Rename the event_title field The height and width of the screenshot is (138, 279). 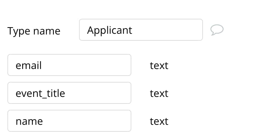(x=69, y=93)
